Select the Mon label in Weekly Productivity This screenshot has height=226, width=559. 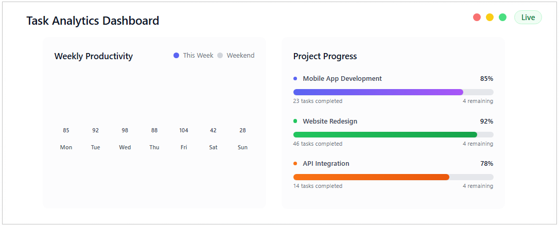(66, 147)
